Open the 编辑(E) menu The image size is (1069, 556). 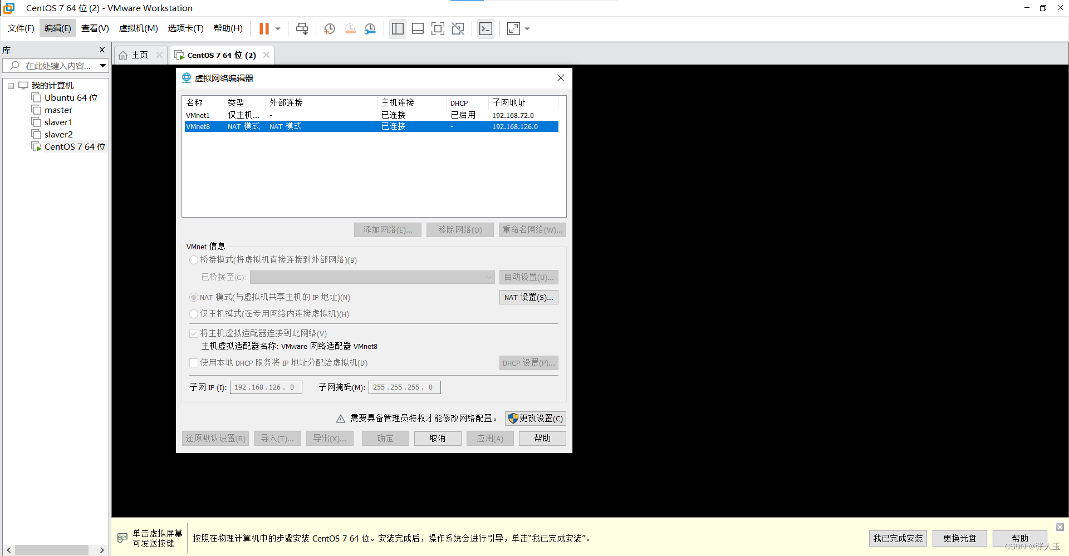(58, 28)
